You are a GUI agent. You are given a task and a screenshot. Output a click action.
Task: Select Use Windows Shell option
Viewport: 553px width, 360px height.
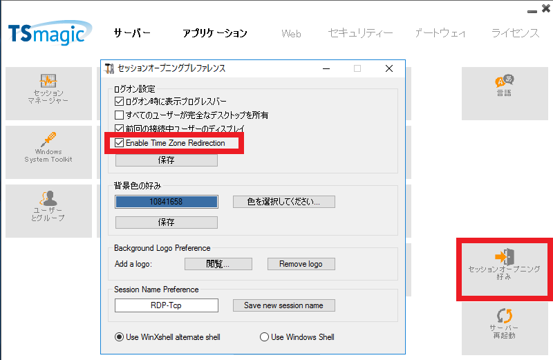(x=264, y=337)
